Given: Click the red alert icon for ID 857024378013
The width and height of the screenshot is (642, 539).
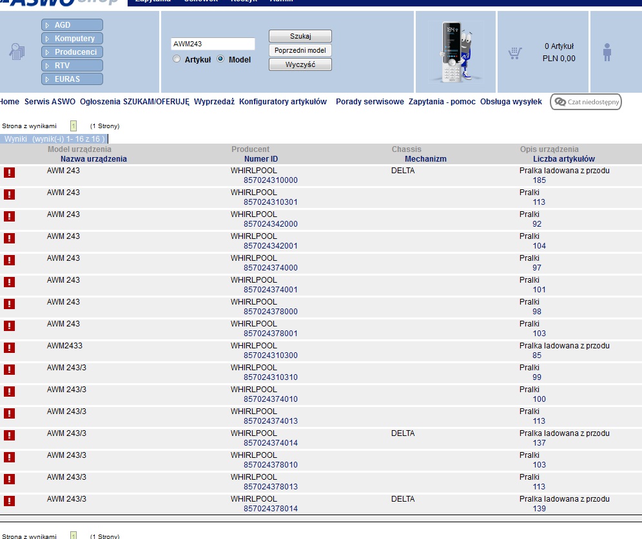Looking at the screenshot, I should [9, 479].
